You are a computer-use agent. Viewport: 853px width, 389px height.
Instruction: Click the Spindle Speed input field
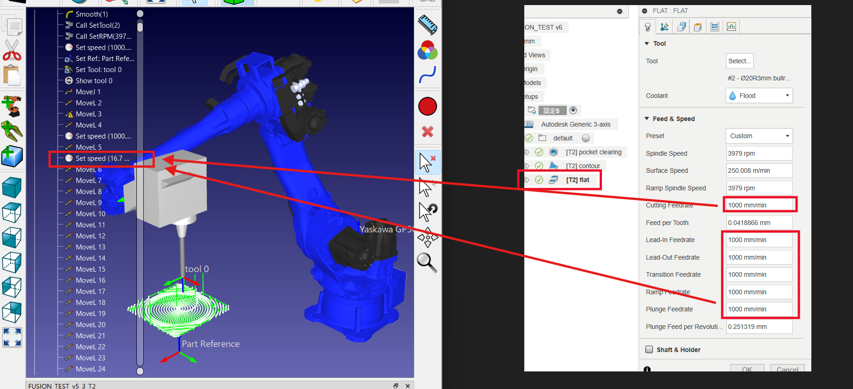point(759,153)
